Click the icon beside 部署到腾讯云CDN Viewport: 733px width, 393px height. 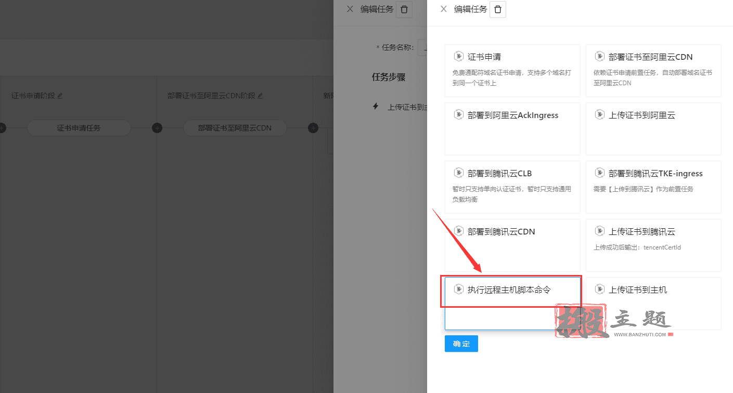459,231
